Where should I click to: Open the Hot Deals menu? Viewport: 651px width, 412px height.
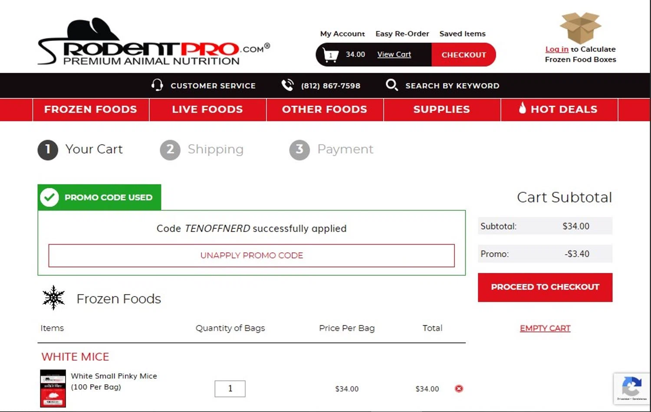tap(559, 109)
